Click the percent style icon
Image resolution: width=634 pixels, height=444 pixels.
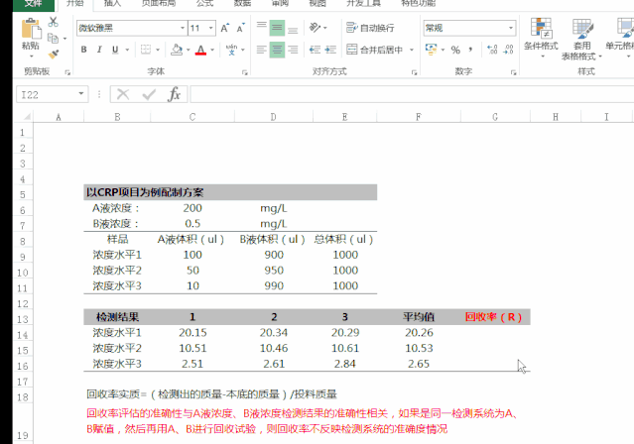(x=454, y=50)
